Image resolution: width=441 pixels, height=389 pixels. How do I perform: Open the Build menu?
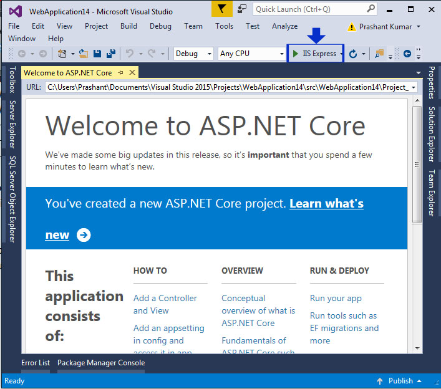point(129,26)
